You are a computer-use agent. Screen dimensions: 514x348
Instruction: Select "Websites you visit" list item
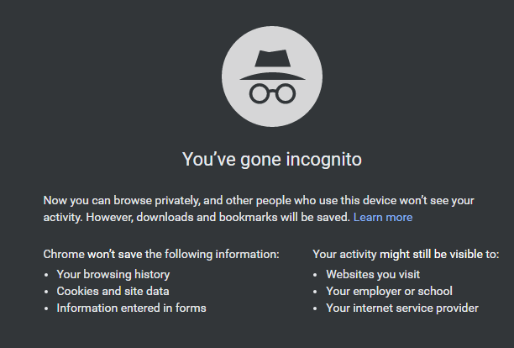click(373, 274)
